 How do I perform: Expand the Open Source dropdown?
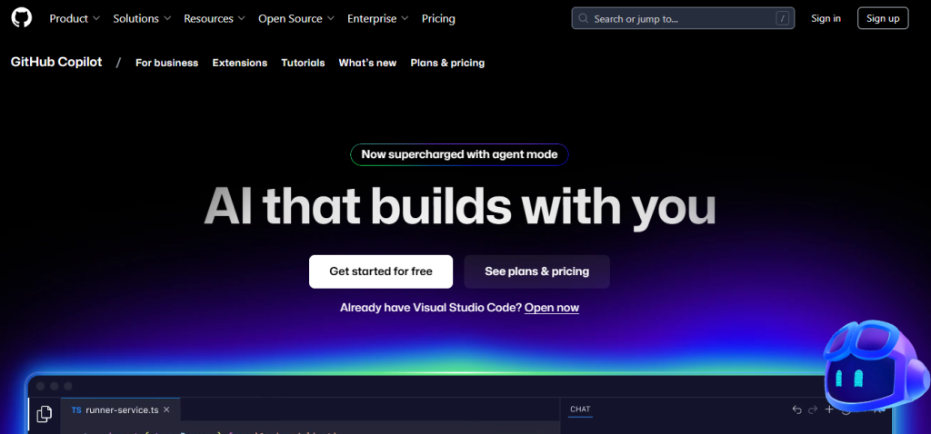pos(296,18)
